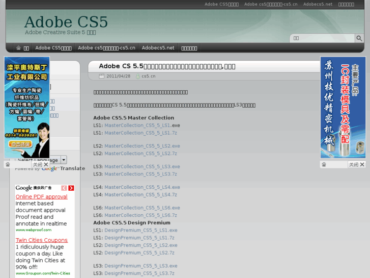The height and width of the screenshot is (278, 370).
Task: Click the 2011/04/28 post date
Action: click(x=118, y=76)
